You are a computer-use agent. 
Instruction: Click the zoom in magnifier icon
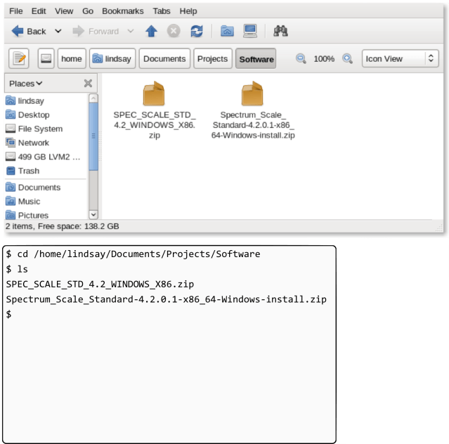click(347, 59)
